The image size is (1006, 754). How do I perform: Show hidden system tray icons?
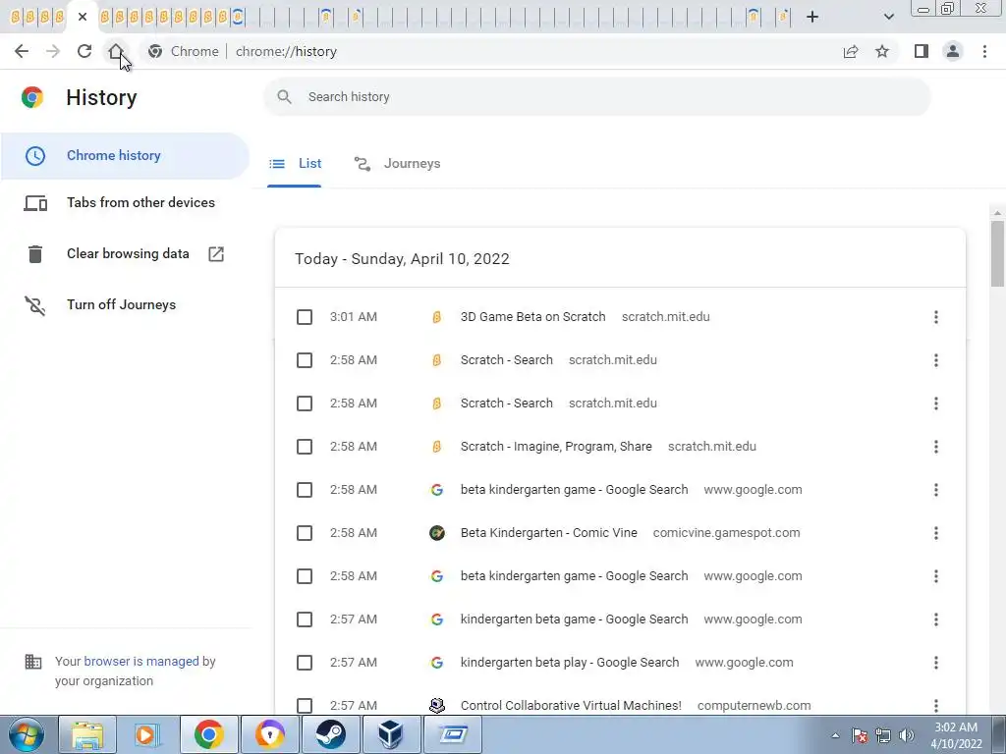pyautogui.click(x=835, y=735)
